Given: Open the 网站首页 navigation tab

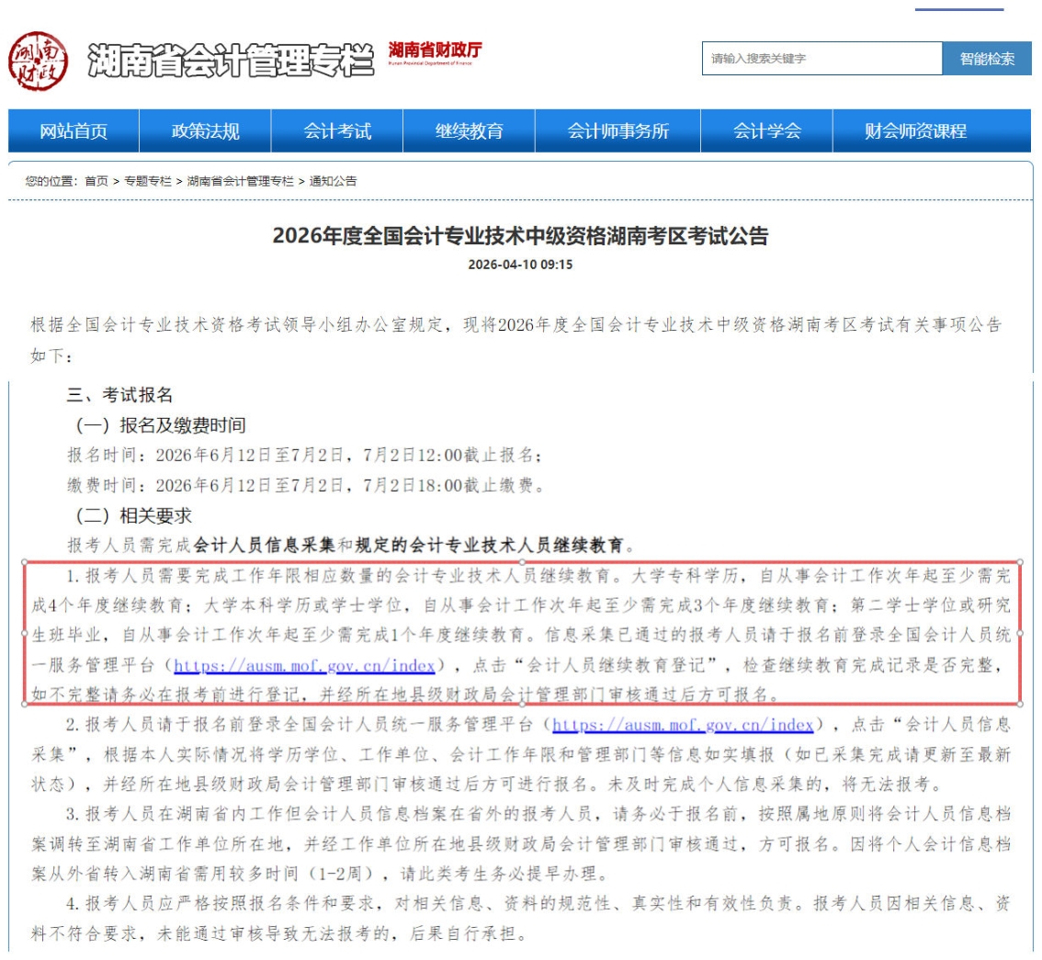Looking at the screenshot, I should [x=74, y=130].
